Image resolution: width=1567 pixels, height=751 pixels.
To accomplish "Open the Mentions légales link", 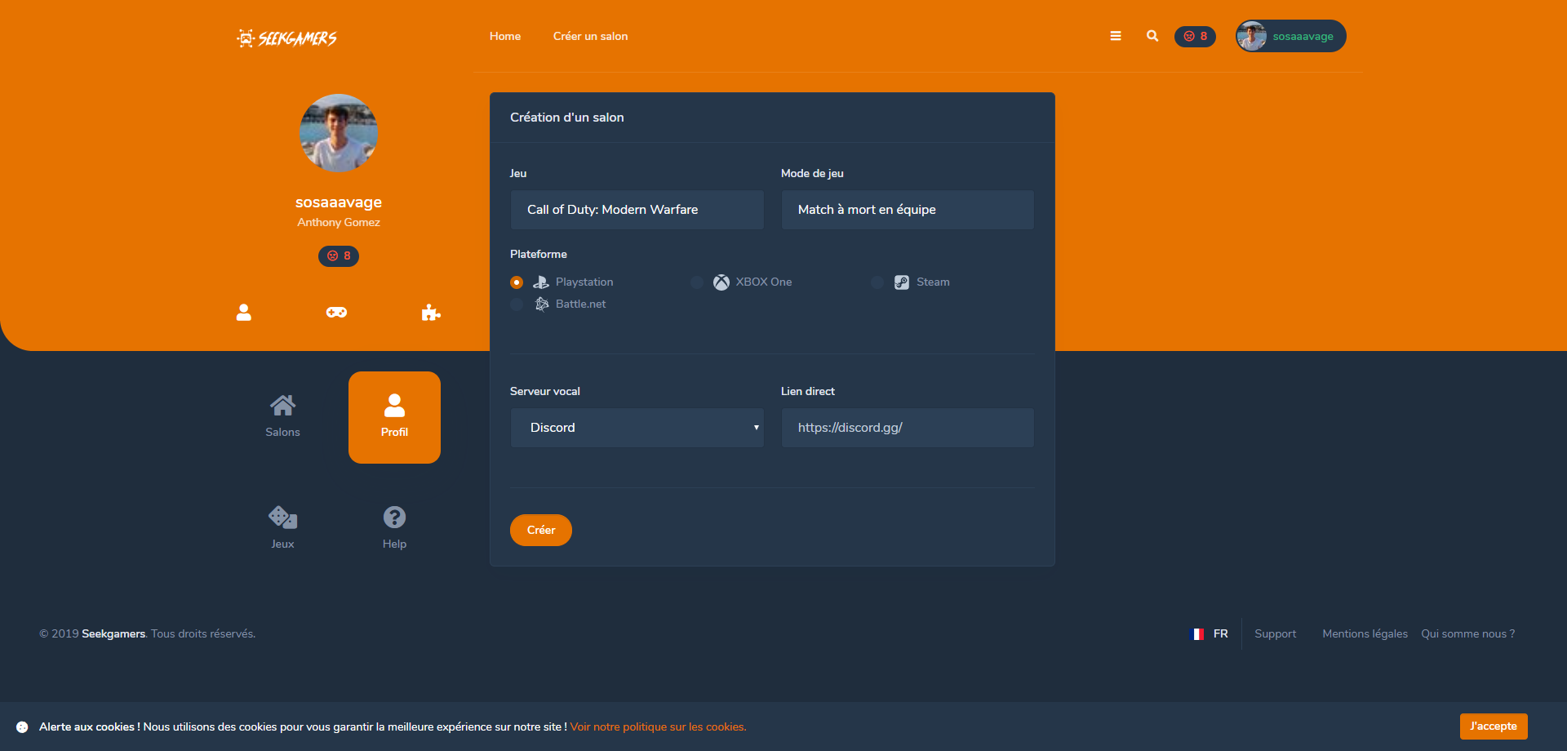I will [1365, 634].
